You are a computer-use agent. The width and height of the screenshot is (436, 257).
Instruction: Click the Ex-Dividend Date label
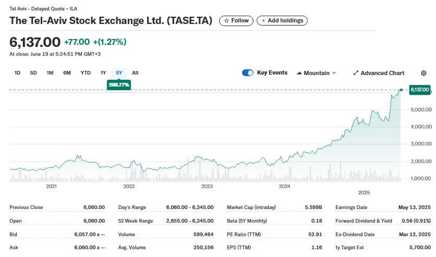[x=355, y=234]
